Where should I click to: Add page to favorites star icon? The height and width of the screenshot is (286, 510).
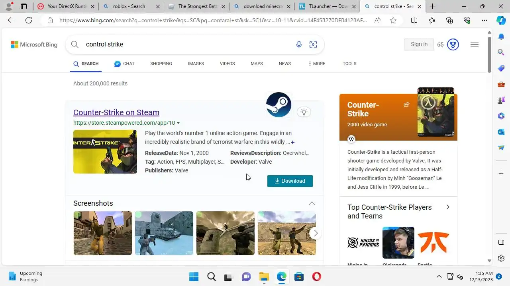[x=393, y=20]
